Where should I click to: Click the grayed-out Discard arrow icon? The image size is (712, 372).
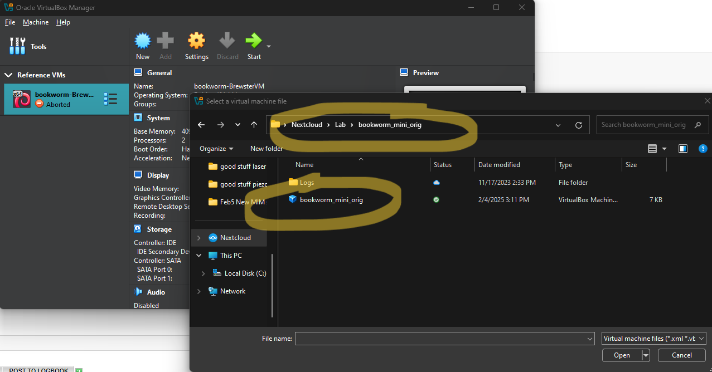(x=227, y=41)
